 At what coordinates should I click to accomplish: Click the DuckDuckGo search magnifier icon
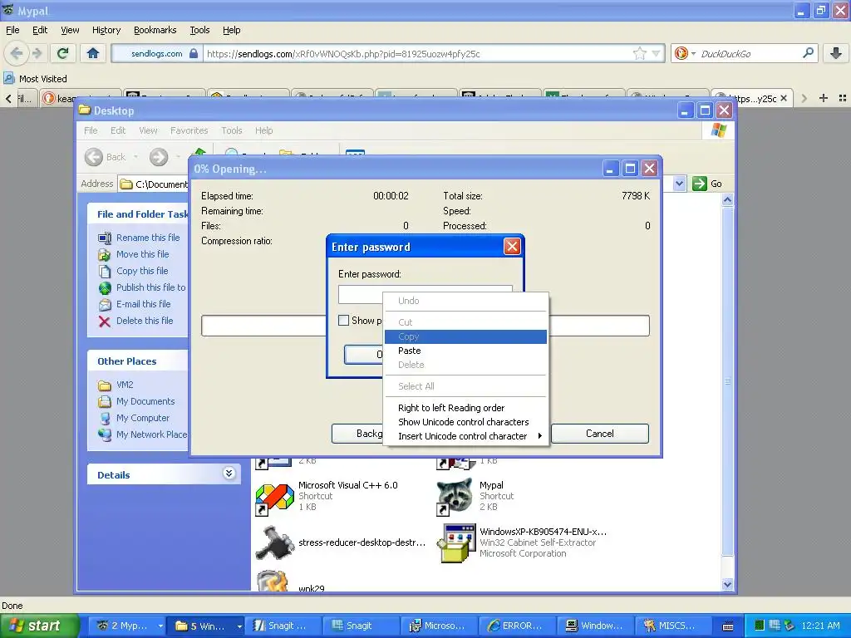pos(808,53)
